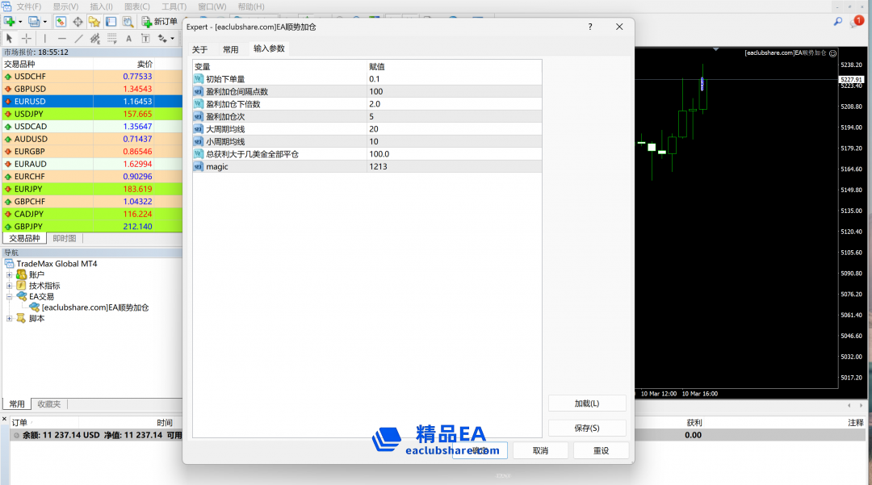Click the 加载(L) button

586,403
